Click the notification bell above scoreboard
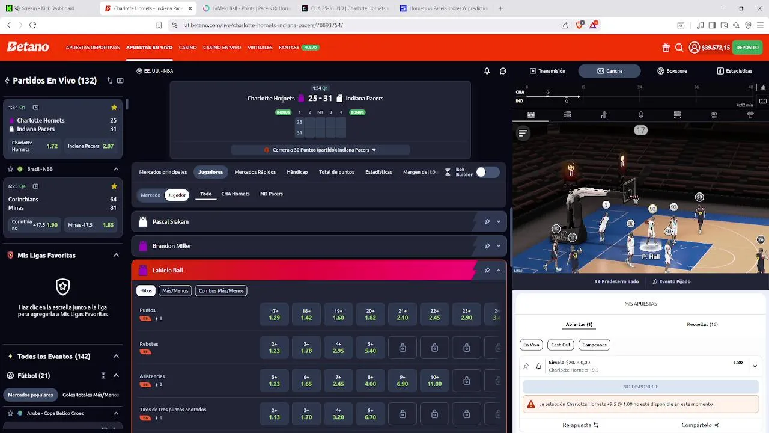The height and width of the screenshot is (433, 769). click(x=487, y=71)
